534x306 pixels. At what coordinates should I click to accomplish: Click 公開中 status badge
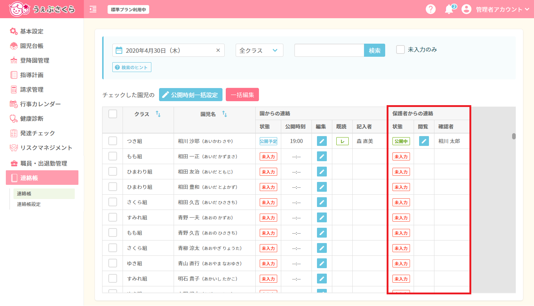[401, 141]
